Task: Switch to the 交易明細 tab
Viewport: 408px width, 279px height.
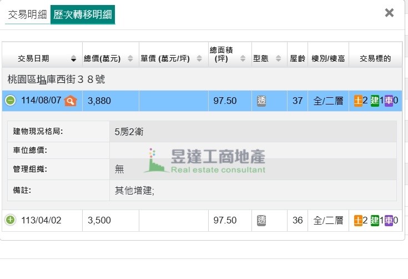Action: [x=27, y=14]
